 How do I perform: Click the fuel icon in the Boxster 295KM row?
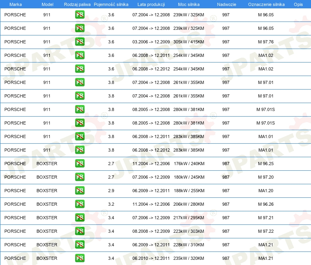point(80,218)
